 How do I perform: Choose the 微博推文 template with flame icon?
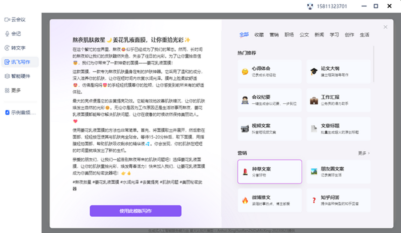click(x=270, y=200)
